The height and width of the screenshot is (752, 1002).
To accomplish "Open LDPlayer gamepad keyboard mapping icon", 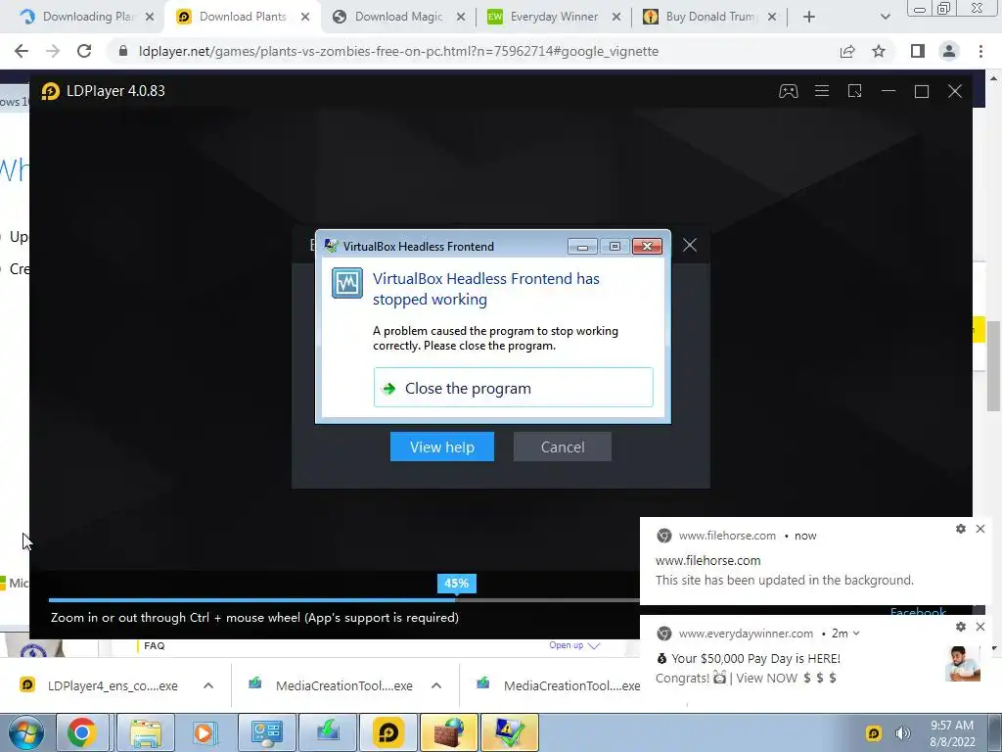I will click(x=788, y=91).
